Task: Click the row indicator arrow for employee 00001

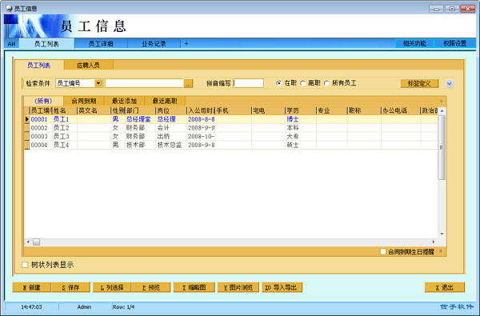Action: [x=27, y=119]
